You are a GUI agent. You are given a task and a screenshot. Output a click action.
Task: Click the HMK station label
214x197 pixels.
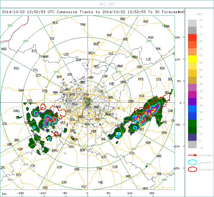point(91,78)
